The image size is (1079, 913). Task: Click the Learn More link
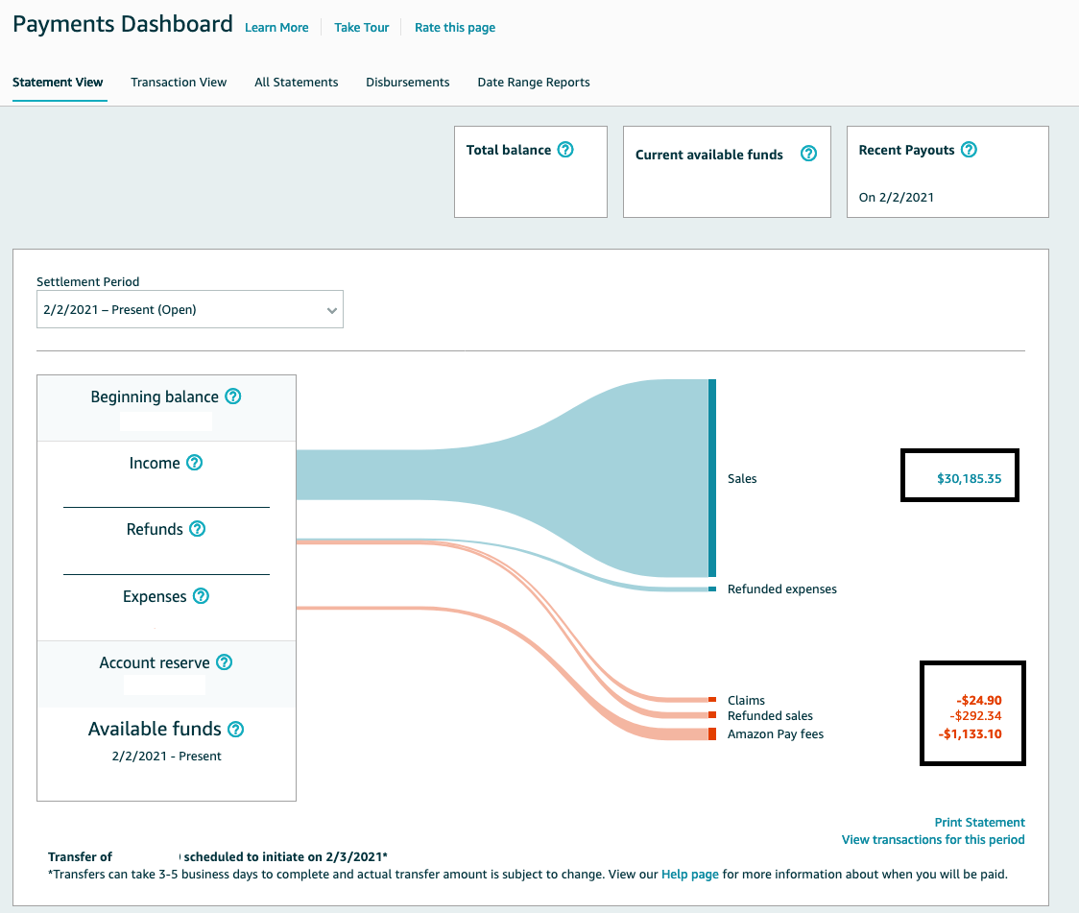pyautogui.click(x=276, y=28)
